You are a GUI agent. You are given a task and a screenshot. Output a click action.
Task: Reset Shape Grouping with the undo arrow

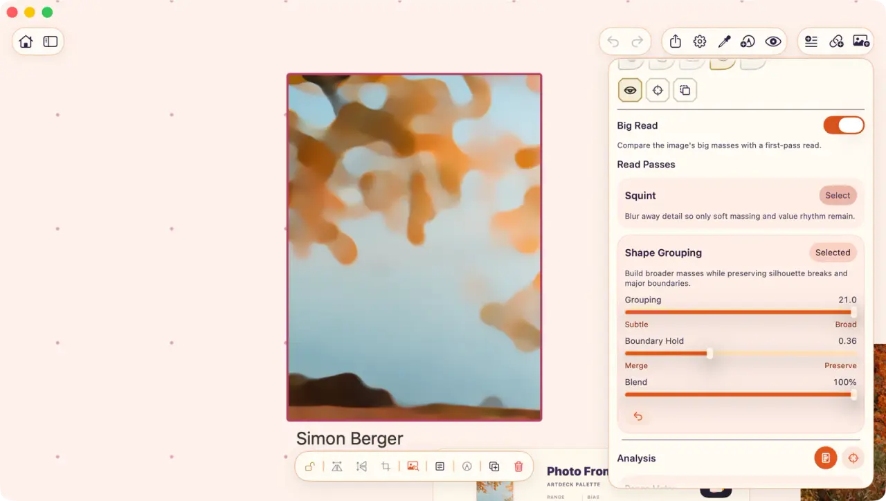pyautogui.click(x=638, y=416)
